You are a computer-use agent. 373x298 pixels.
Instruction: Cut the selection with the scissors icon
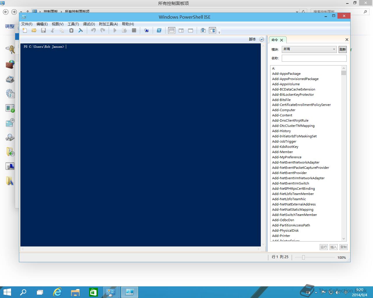[x=53, y=30]
